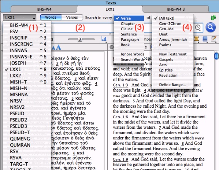The image size is (219, 170).
Task: Click verse reference Gen. 1:9
Action: click(x=120, y=159)
